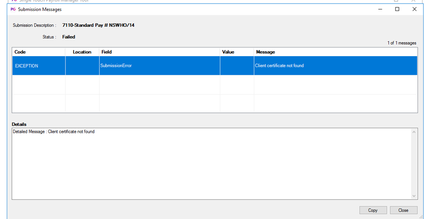
Task: Click inside the Details text box
Action: [x=209, y=163]
